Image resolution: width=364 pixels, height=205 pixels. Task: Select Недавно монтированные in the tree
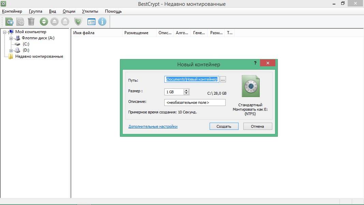pos(39,56)
